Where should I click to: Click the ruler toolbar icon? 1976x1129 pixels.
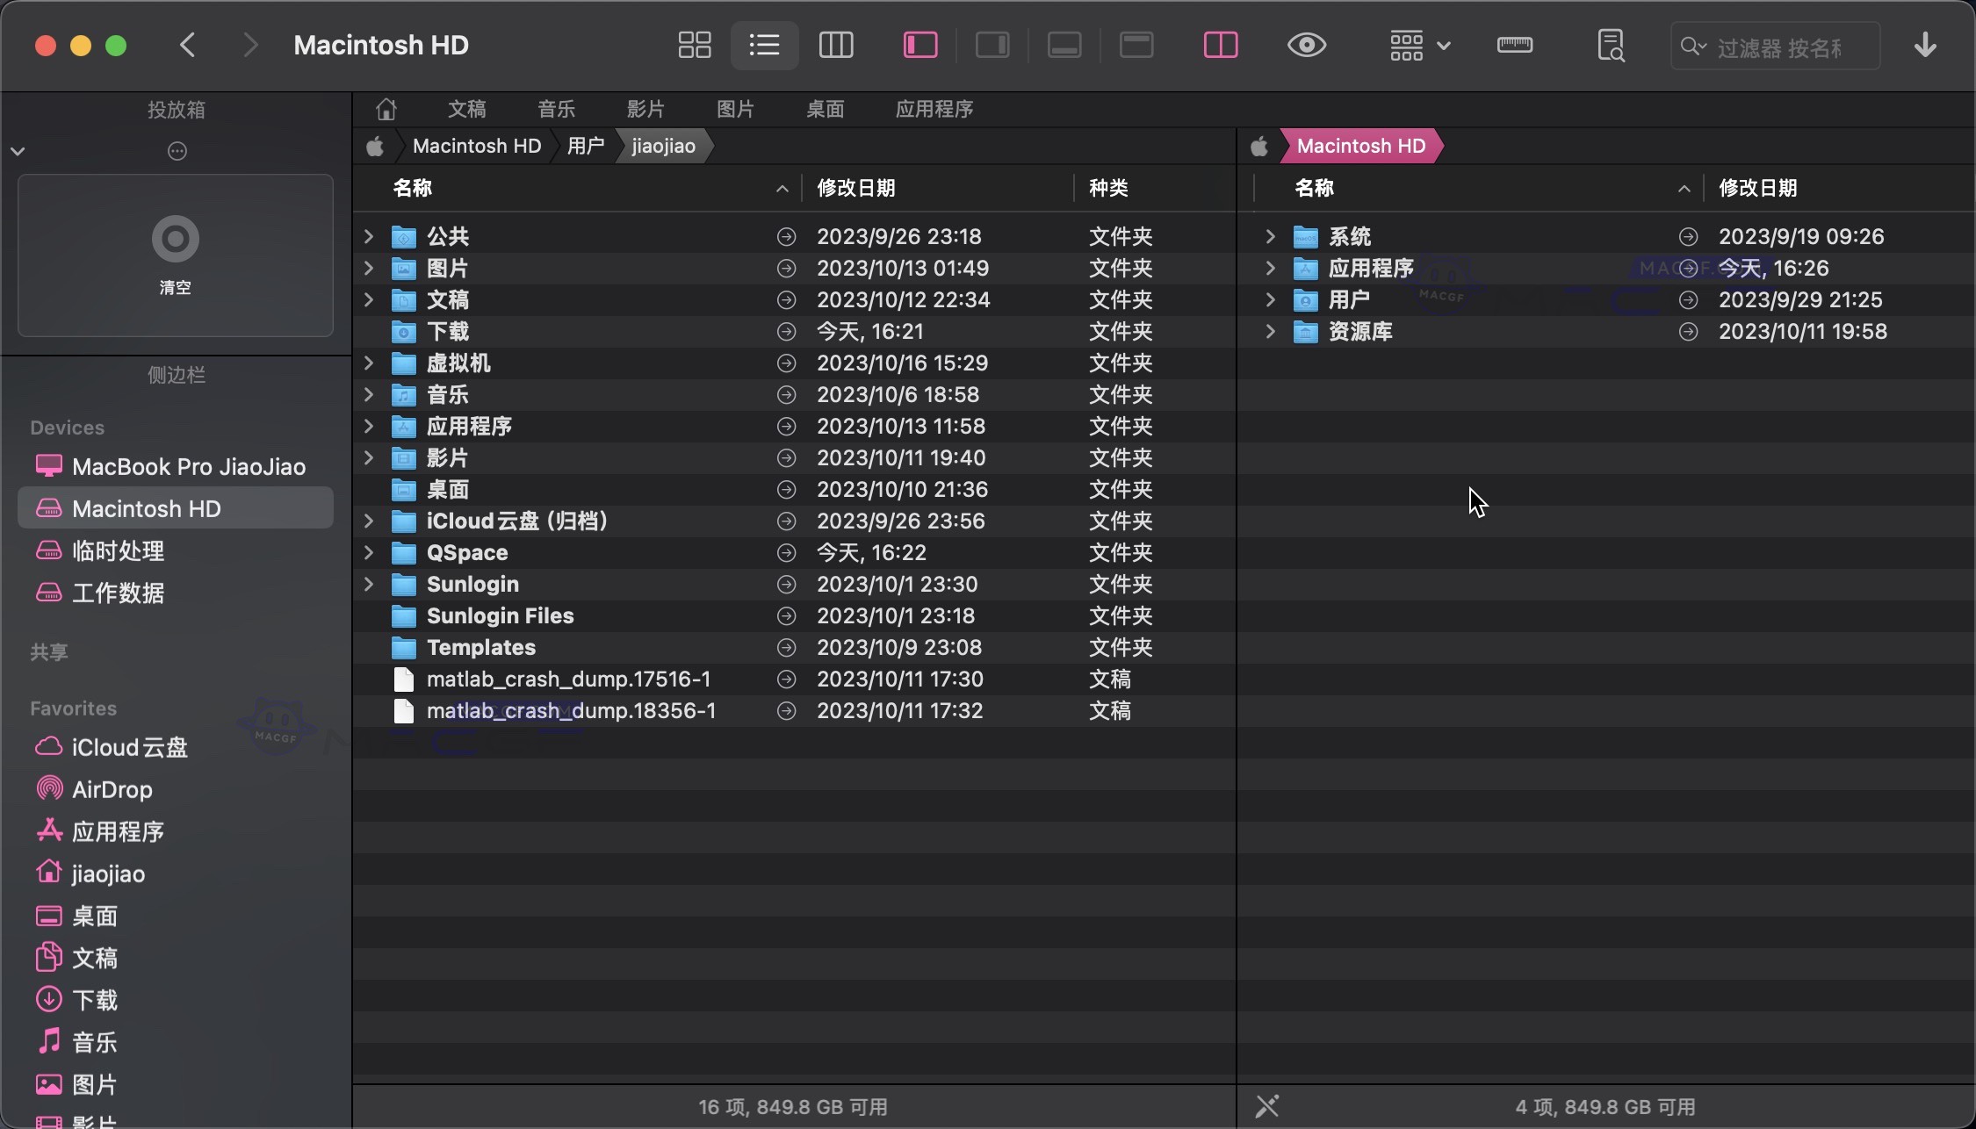tap(1513, 45)
